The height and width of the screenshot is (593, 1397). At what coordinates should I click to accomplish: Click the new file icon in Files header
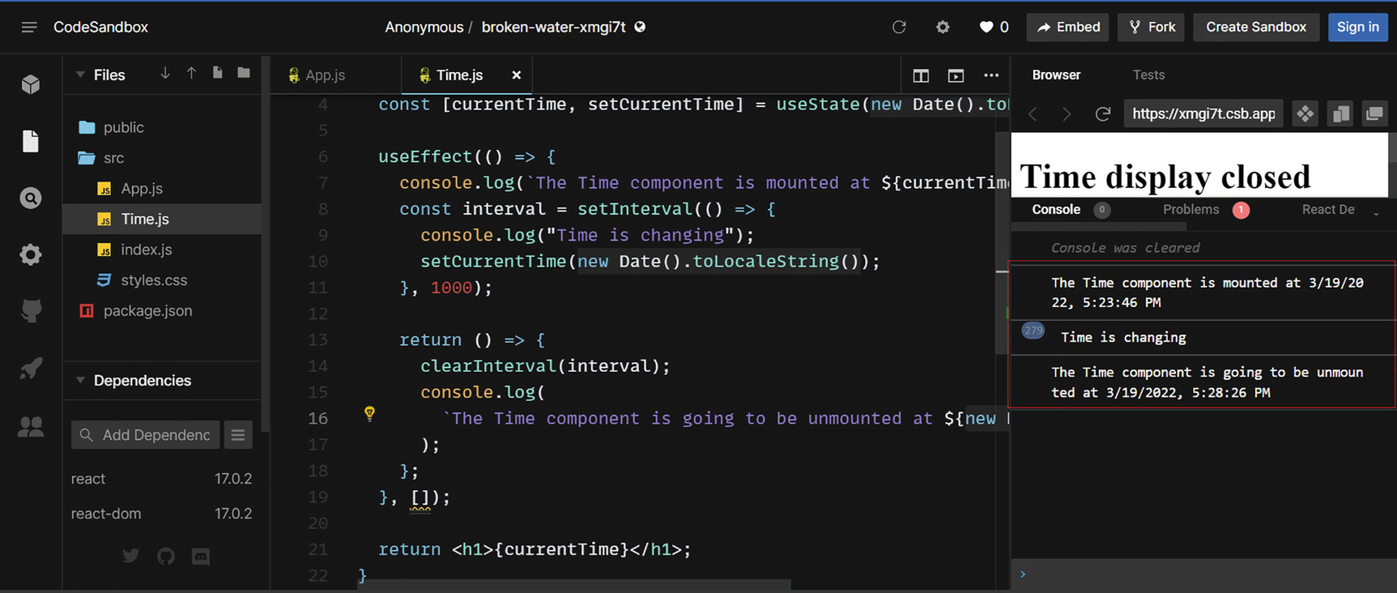tap(217, 74)
